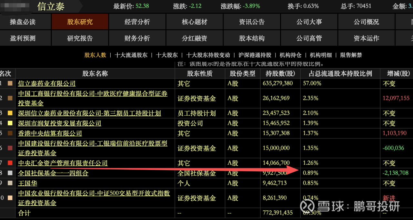Image resolution: width=413 pixels, height=220 pixels.
Task: Select holdings cell 635,279,380
Action: [x=278, y=83]
